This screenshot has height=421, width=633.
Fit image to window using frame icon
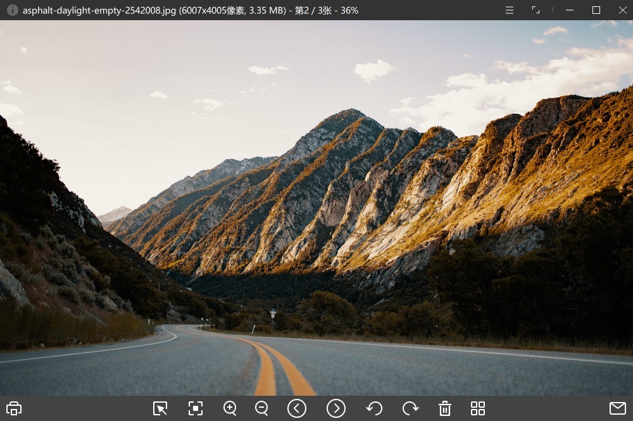click(x=196, y=408)
